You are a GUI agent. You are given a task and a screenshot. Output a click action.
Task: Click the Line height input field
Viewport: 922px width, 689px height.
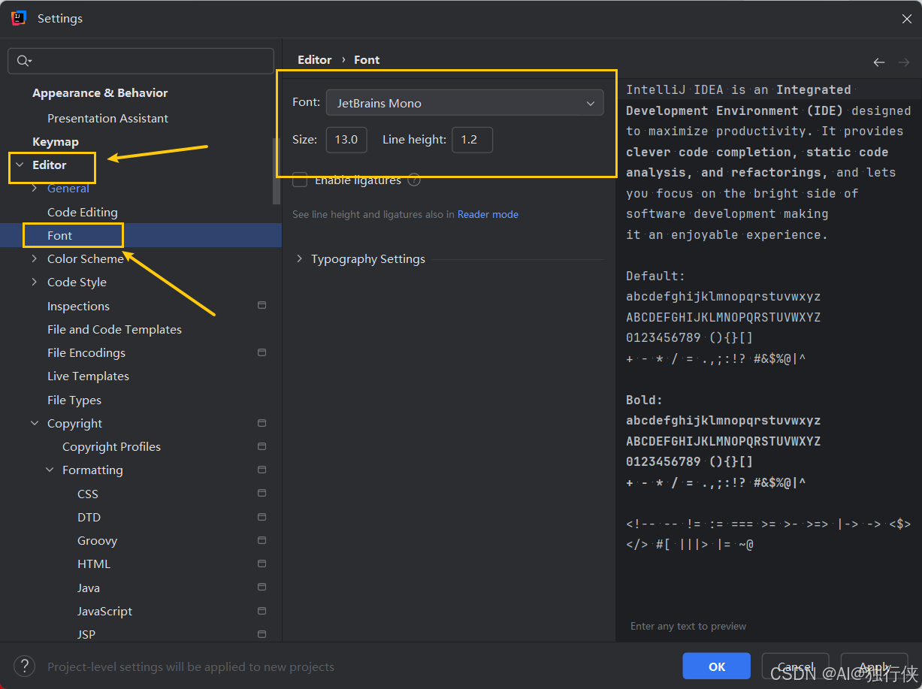tap(472, 140)
